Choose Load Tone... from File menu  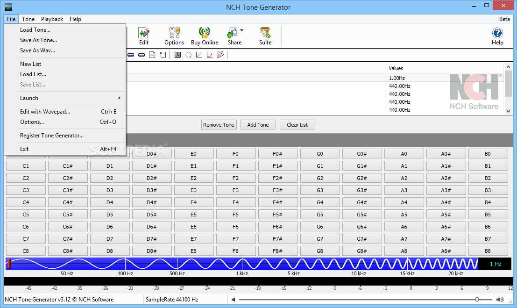click(71, 30)
